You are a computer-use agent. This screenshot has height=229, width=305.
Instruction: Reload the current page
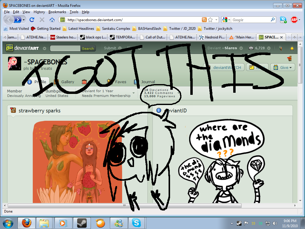tap(32, 20)
